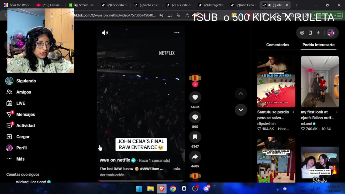Open a new browser tab with the plus button

click(296, 5)
